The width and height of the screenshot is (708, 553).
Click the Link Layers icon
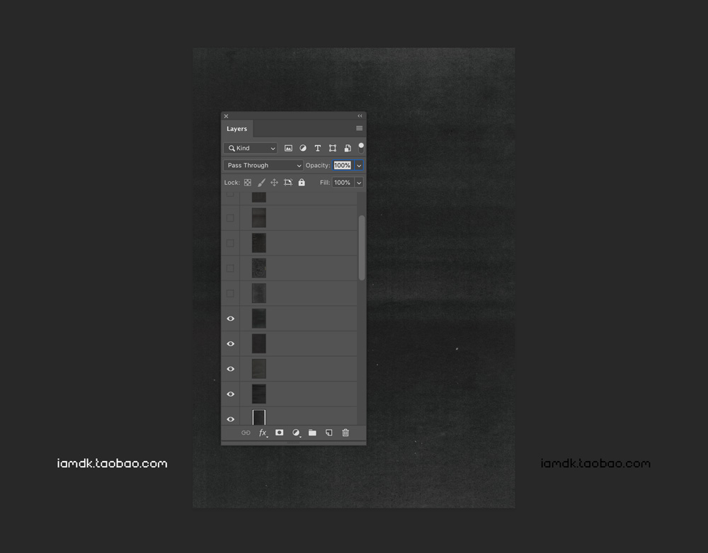[246, 433]
